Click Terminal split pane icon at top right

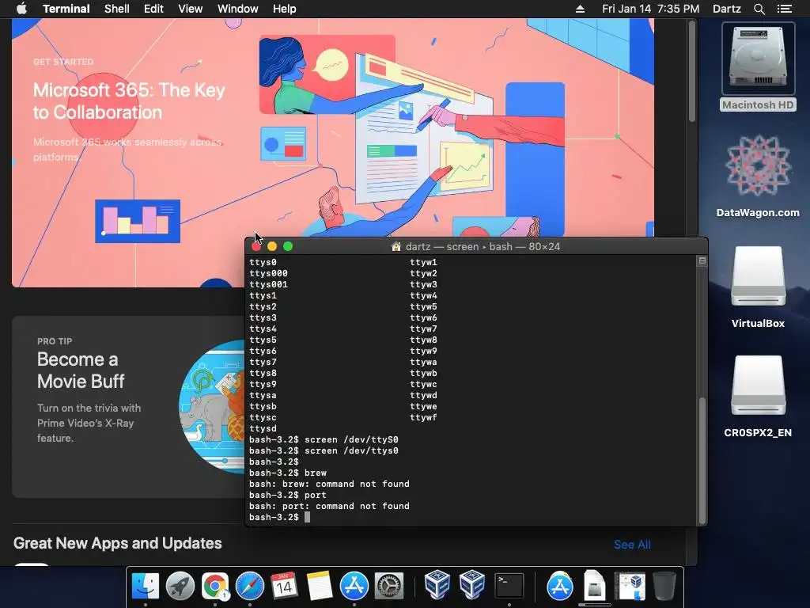point(702,260)
